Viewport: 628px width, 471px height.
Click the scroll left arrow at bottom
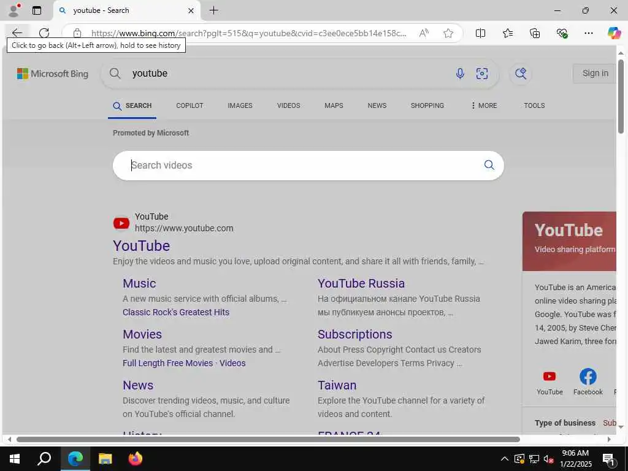[x=9, y=439]
